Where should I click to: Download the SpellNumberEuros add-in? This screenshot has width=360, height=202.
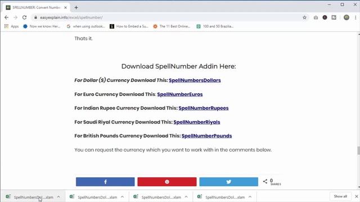(x=180, y=94)
